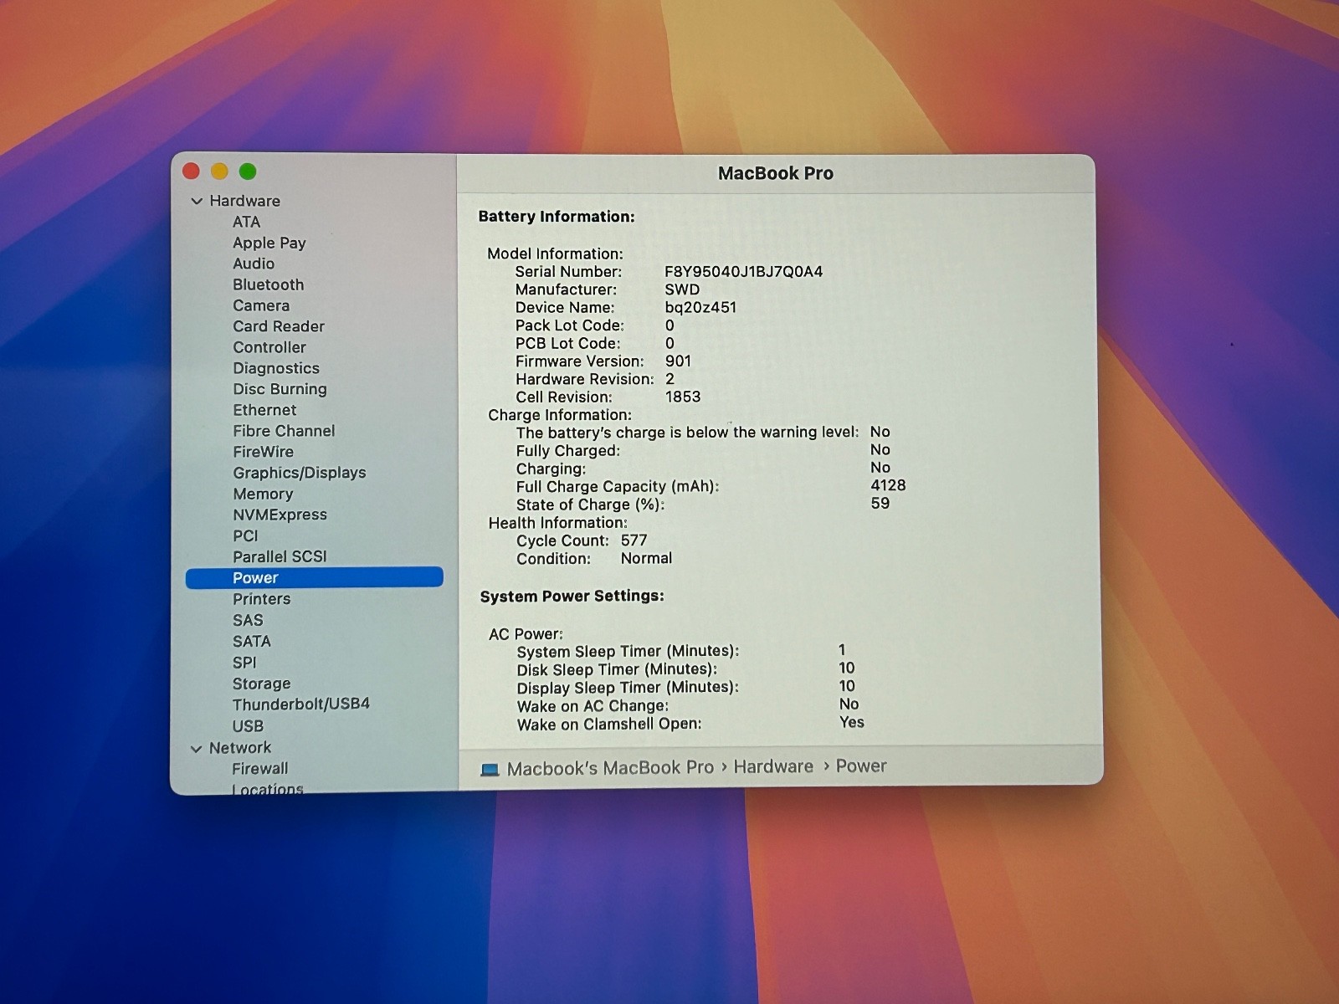Close the window with the red button
This screenshot has height=1004, width=1339.
click(191, 172)
